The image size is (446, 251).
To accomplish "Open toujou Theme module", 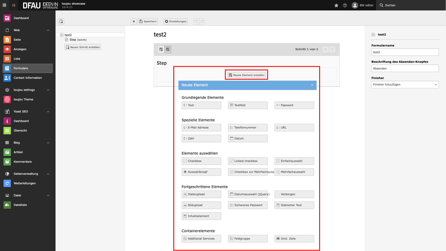I will click(x=27, y=99).
